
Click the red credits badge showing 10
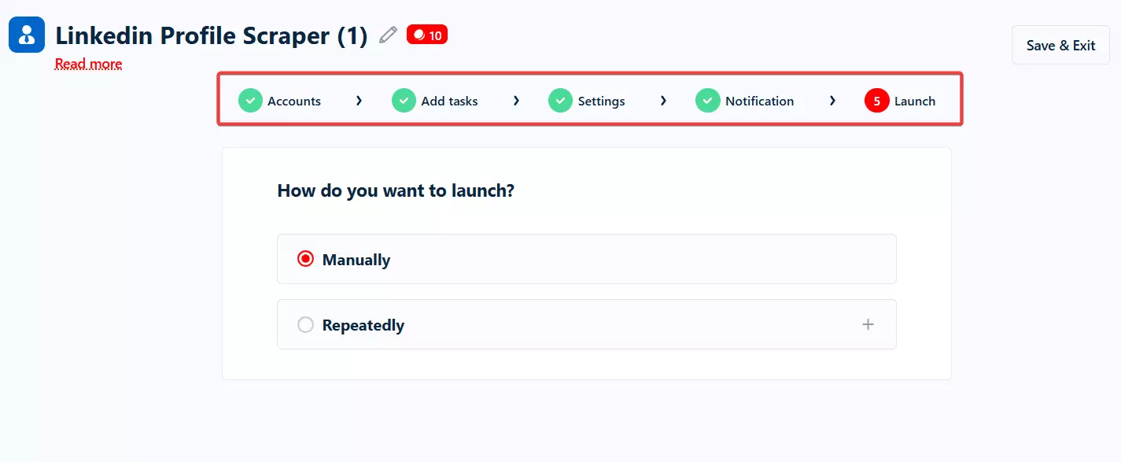(427, 35)
